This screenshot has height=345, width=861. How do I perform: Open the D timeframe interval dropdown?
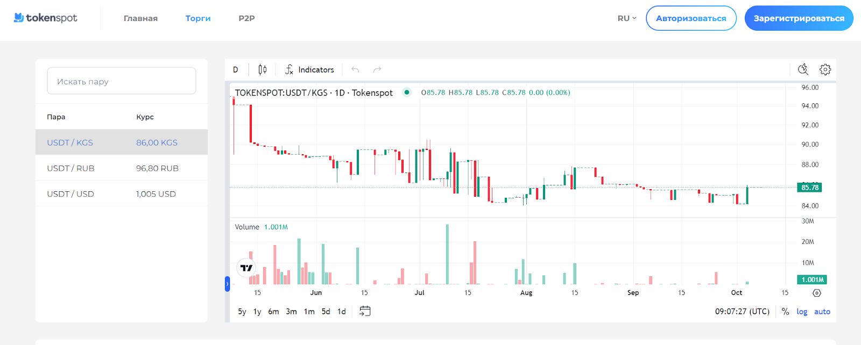coord(236,69)
